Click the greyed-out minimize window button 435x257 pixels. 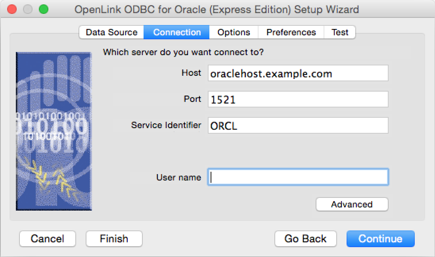coord(28,9)
